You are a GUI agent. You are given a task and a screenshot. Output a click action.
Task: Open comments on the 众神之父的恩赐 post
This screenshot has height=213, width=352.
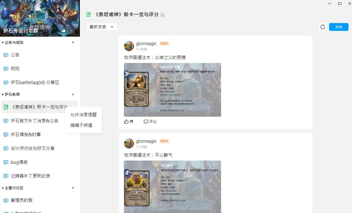coord(150,121)
